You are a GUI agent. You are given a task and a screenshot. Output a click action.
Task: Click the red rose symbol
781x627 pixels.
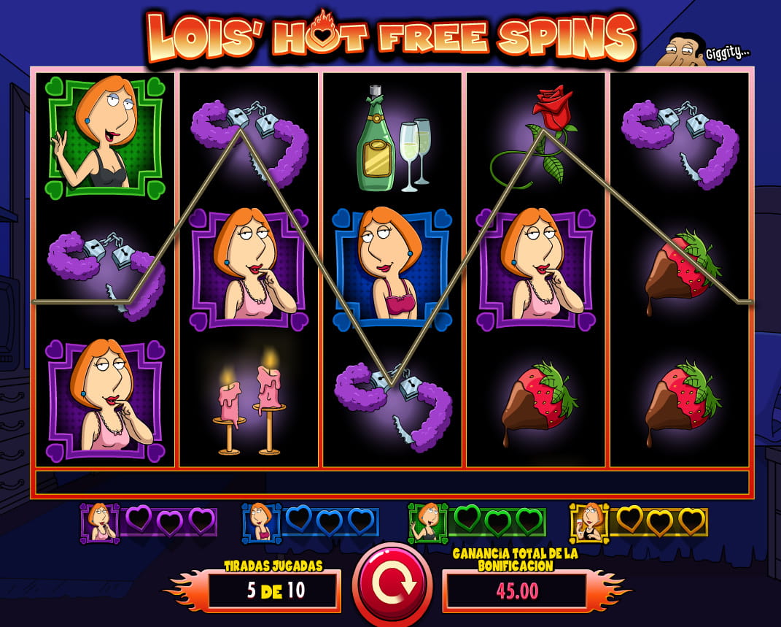click(533, 137)
